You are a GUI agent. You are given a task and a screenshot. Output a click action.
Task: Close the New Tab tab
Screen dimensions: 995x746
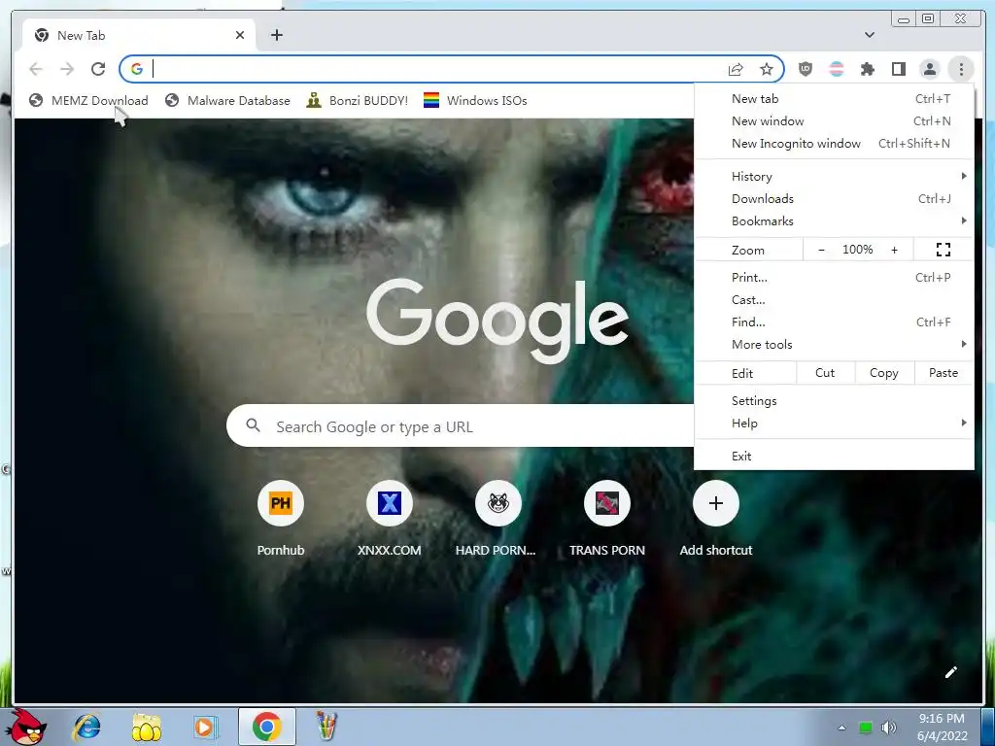240,35
